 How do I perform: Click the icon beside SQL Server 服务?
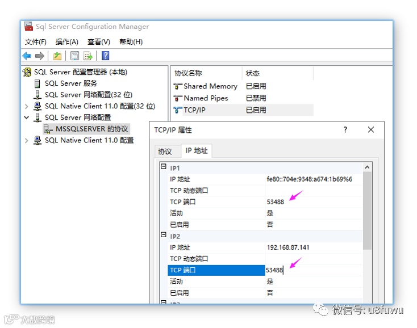(x=37, y=83)
